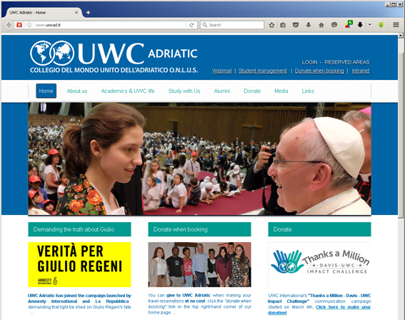Screen dimensions: 405x320
Task: Click the Demanding the truth about Giulio heading
Action: 79,229
